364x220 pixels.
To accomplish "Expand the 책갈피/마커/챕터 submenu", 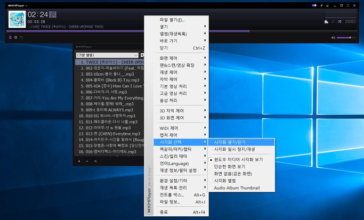I will (x=181, y=149).
